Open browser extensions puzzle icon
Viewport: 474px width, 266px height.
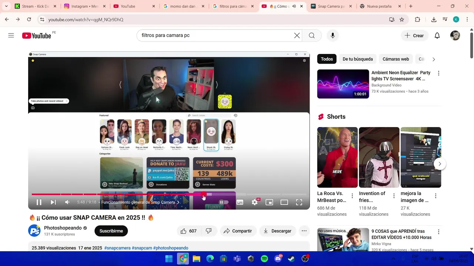[x=417, y=20]
